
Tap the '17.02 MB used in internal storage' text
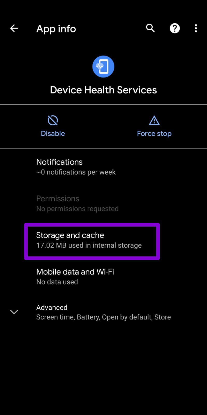89,246
